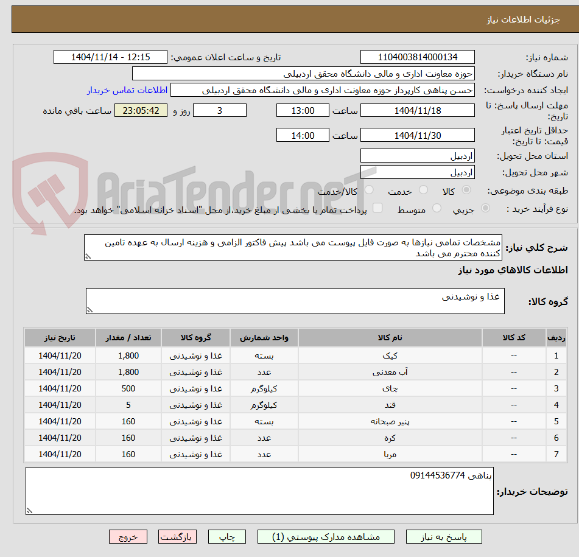Choose the متوسط purchase type radio
The height and width of the screenshot is (557, 579).
(x=437, y=209)
